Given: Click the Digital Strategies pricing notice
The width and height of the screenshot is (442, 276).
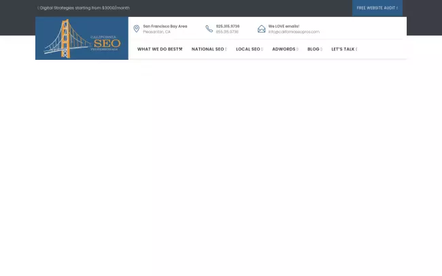Looking at the screenshot, I should (85, 8).
